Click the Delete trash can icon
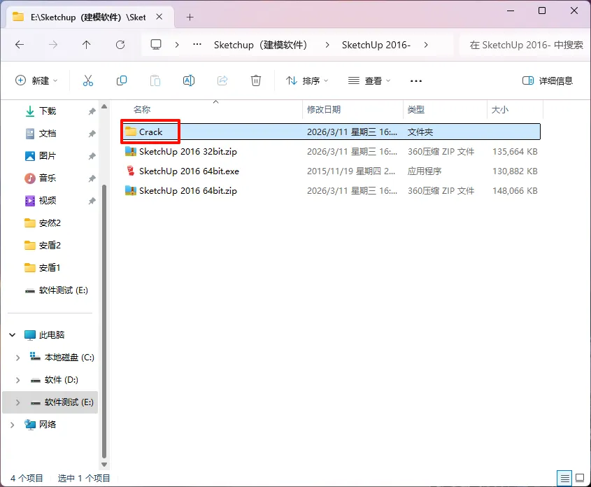591x487 pixels. pos(255,80)
